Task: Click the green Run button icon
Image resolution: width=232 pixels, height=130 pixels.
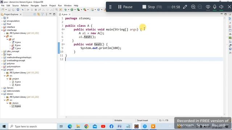Action: [72, 10]
